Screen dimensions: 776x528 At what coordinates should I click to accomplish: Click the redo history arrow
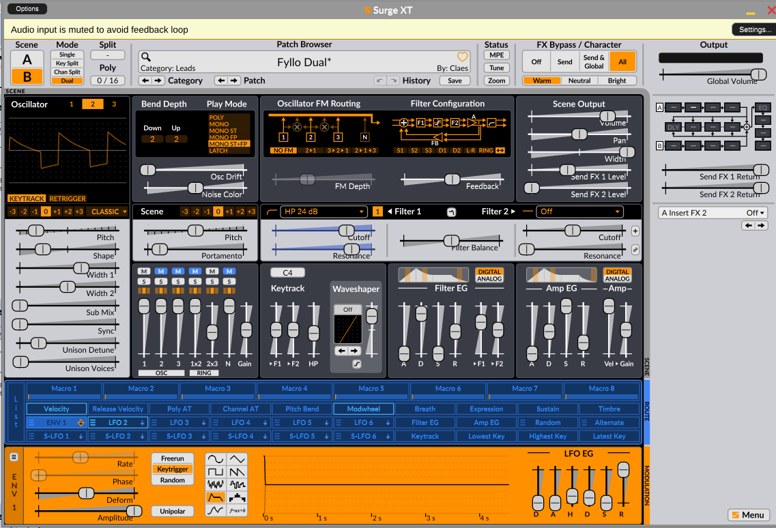[393, 80]
